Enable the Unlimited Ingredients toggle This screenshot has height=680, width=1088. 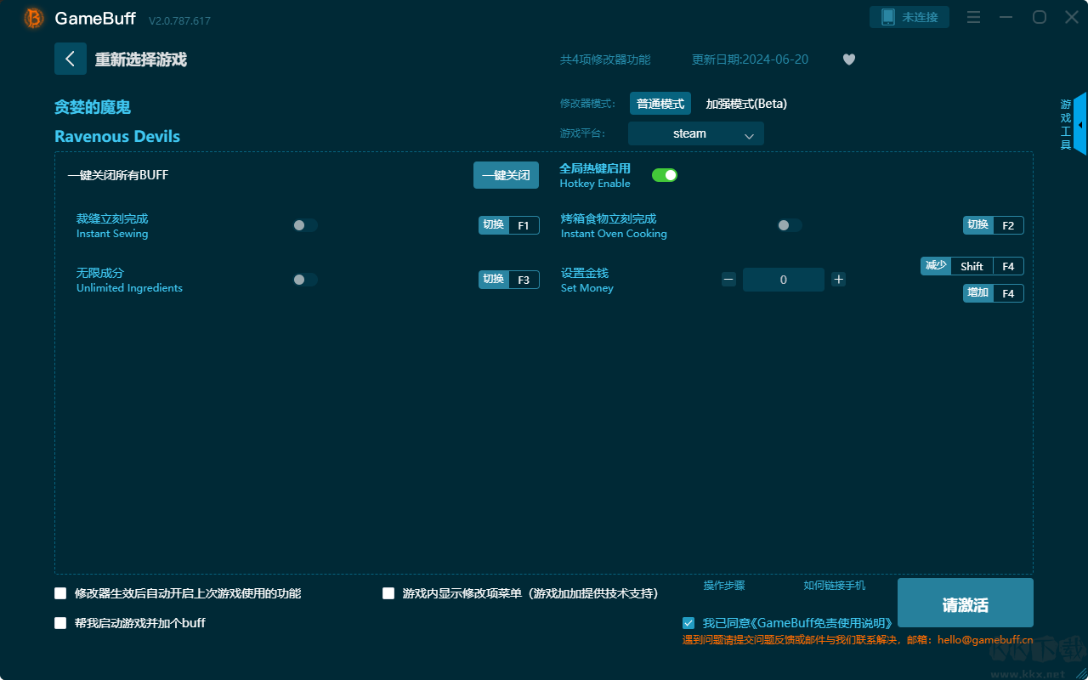click(305, 280)
